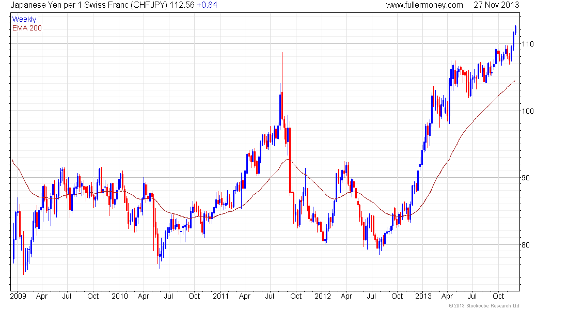Click the 2012 year label on time axis
Screen dimensions: 568x310
pyautogui.click(x=322, y=296)
